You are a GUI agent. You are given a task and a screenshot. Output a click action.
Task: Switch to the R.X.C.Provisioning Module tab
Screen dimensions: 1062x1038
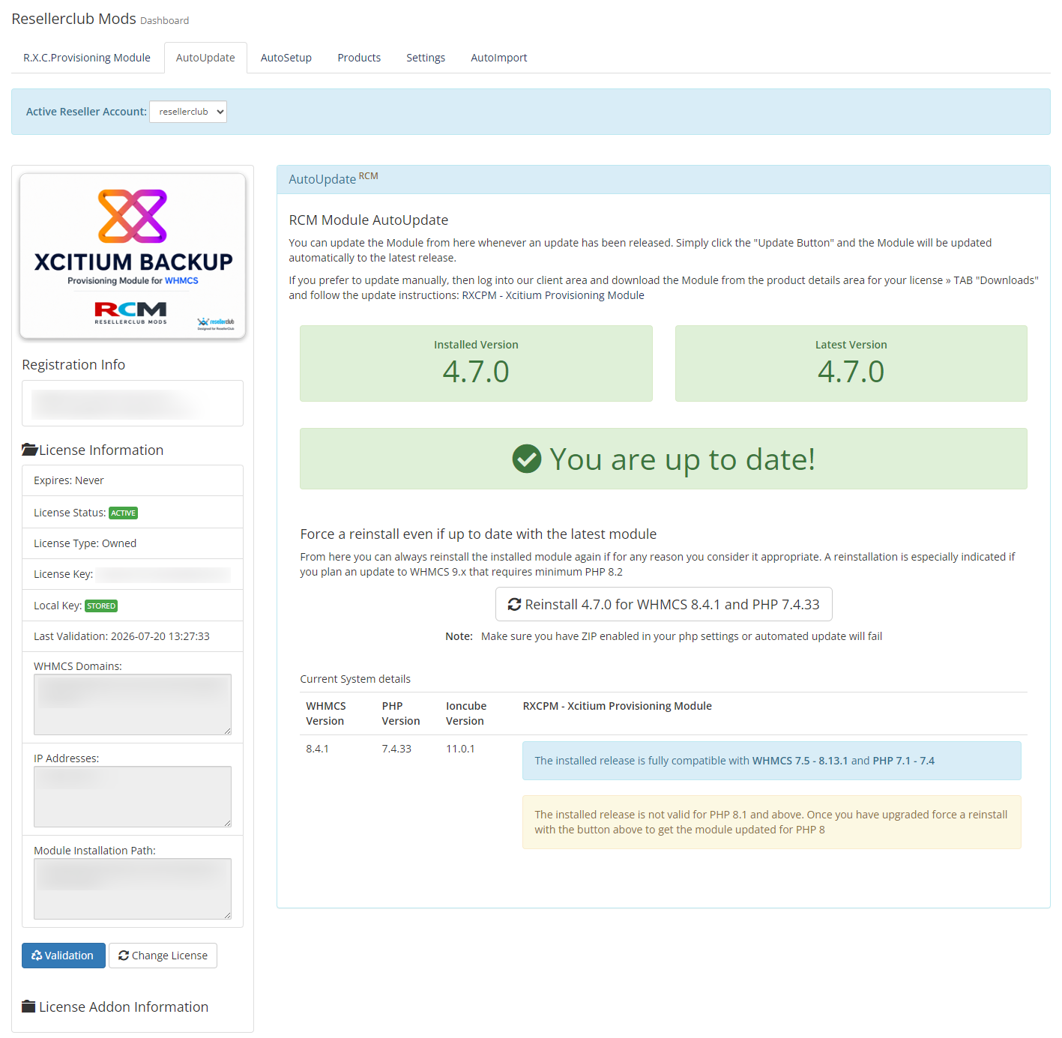[x=87, y=58]
